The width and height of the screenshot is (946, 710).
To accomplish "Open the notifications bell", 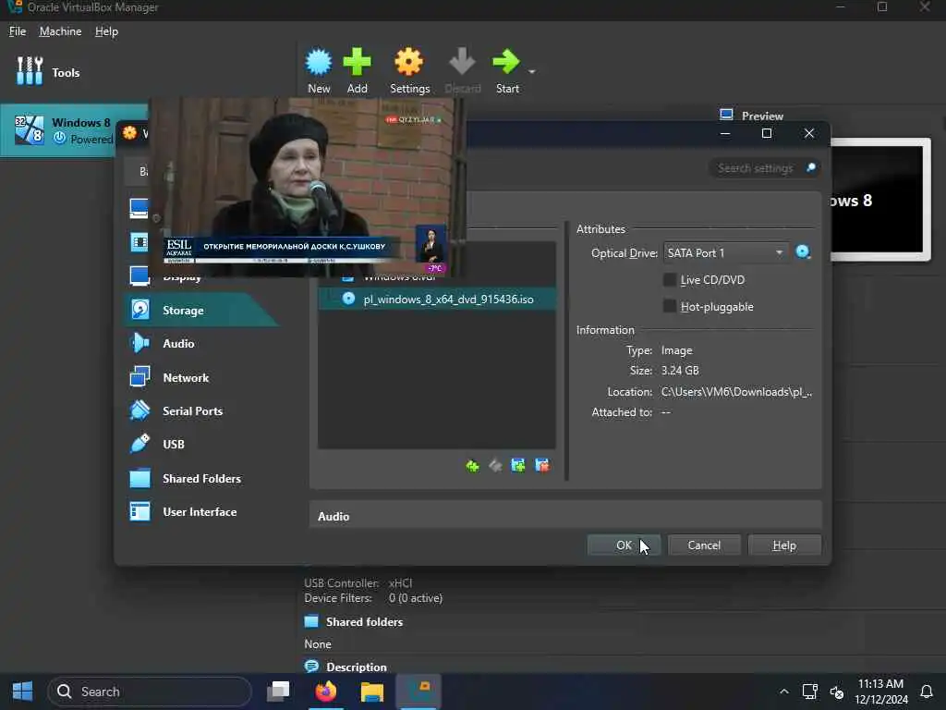I will pos(927,692).
